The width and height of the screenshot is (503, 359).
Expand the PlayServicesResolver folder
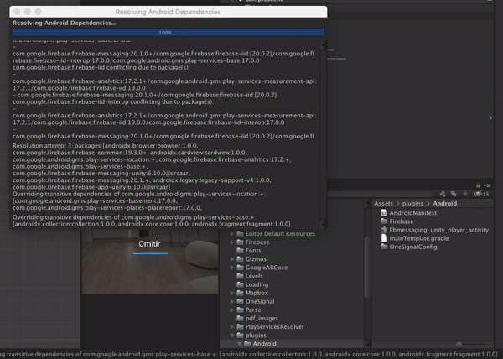(232, 327)
